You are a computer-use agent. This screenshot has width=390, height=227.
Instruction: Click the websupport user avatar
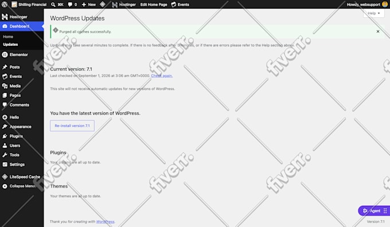click(x=385, y=4)
